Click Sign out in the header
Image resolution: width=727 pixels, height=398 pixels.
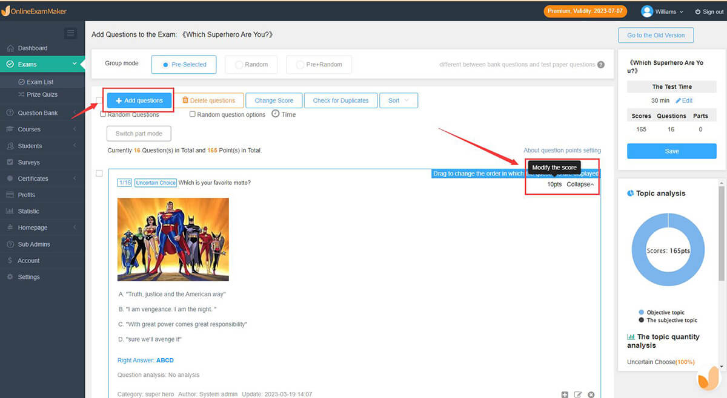point(709,11)
